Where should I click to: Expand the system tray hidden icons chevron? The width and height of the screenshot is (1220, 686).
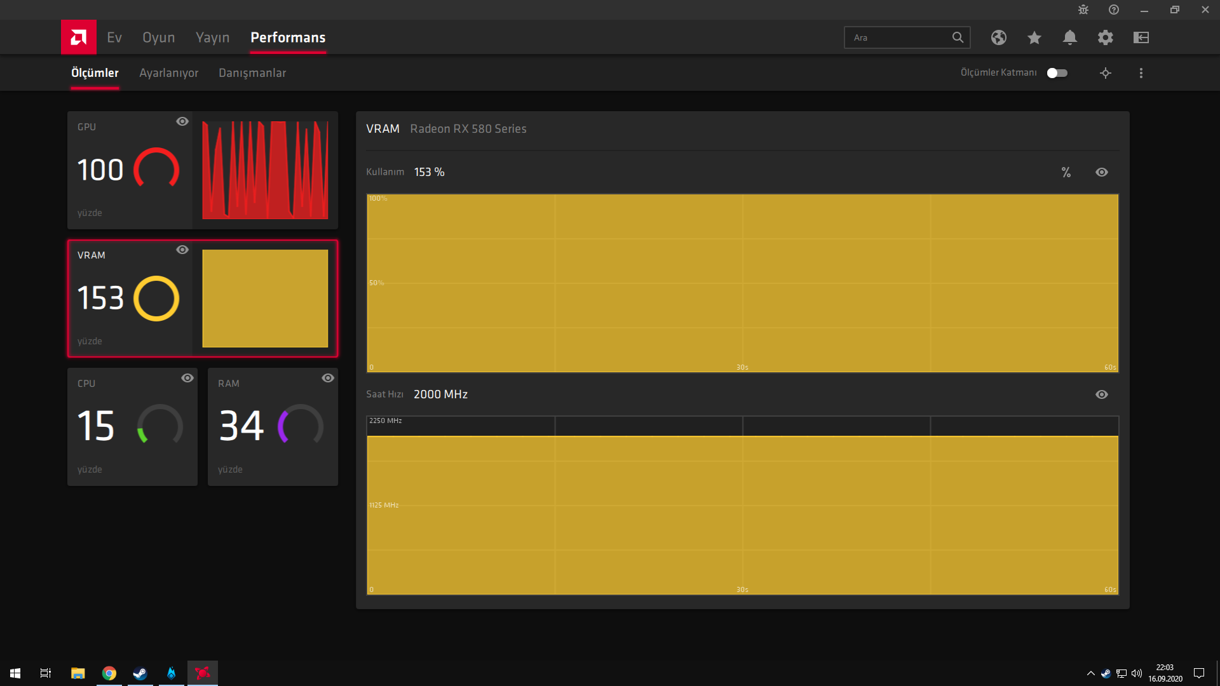(x=1091, y=673)
